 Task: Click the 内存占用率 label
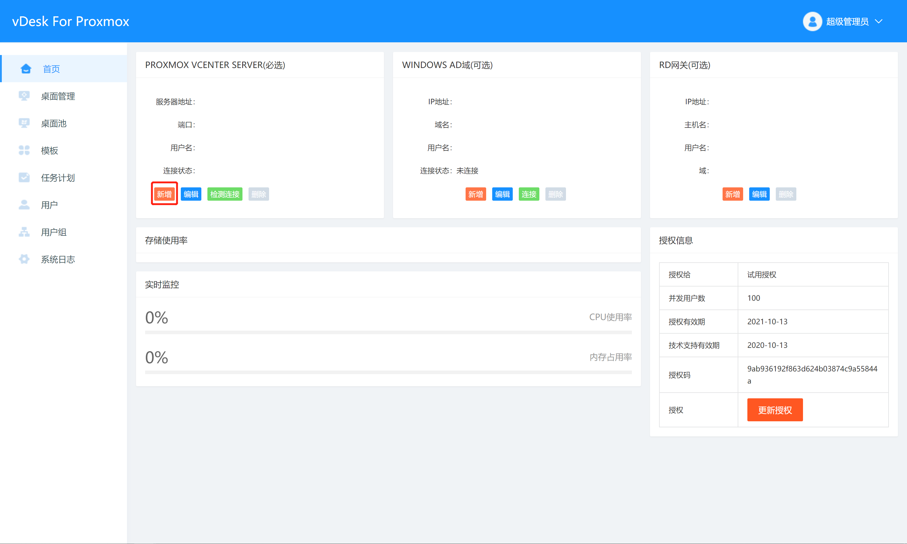[x=610, y=357]
